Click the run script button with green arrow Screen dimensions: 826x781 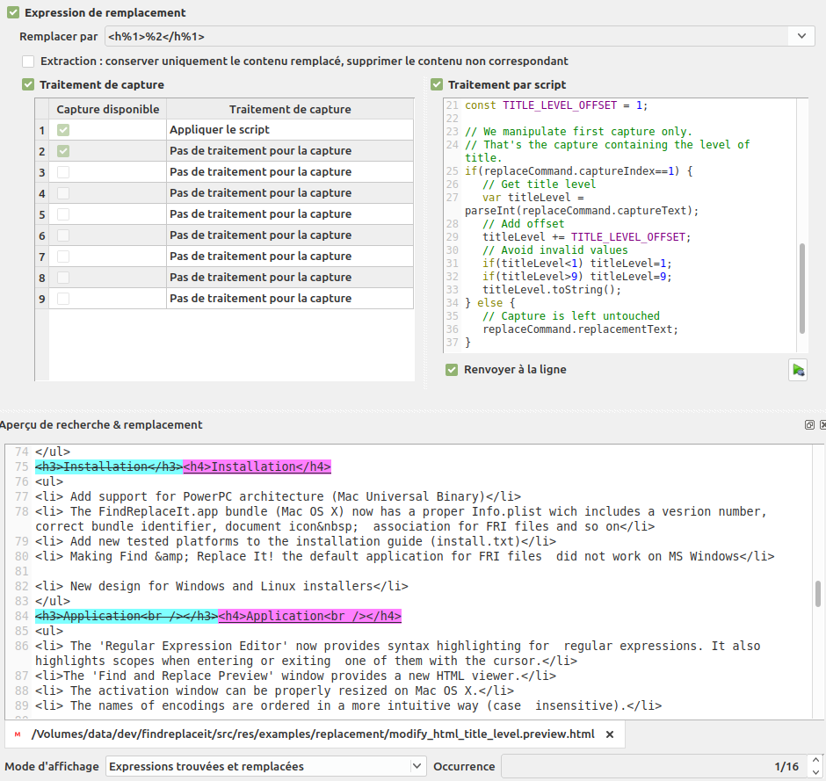pyautogui.click(x=798, y=370)
